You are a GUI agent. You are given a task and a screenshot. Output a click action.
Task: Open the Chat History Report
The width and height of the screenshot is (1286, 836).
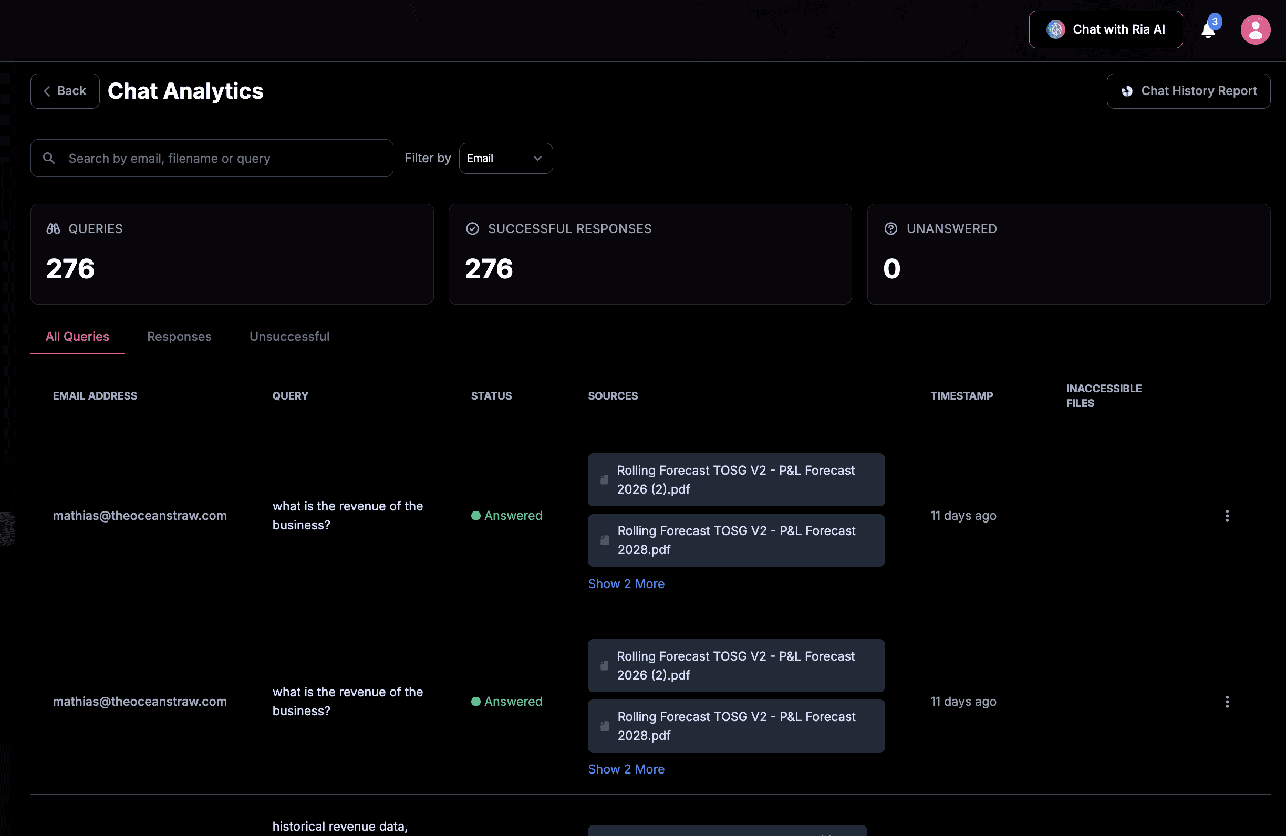click(1188, 91)
